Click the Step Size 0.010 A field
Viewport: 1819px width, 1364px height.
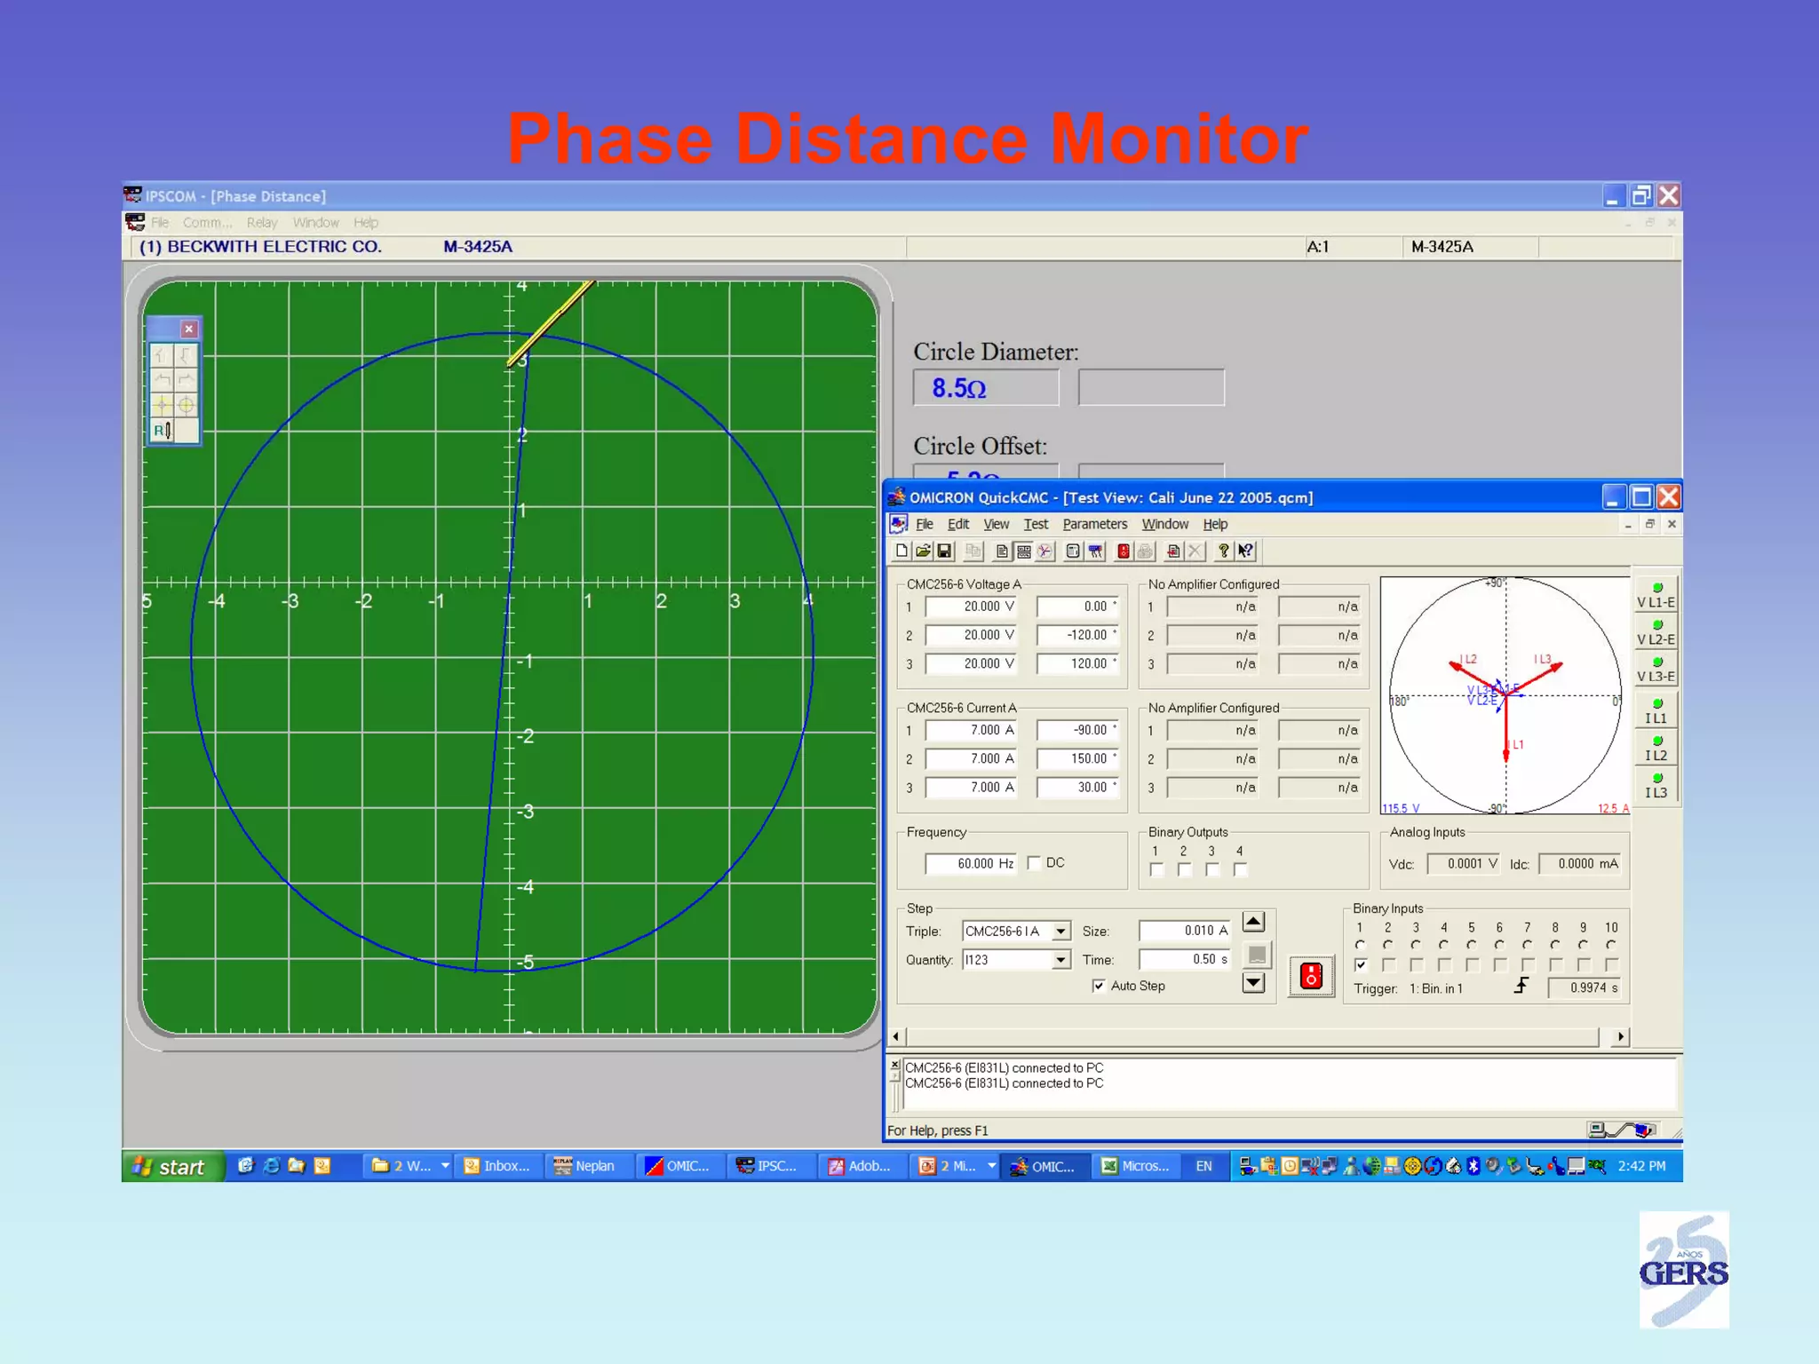[x=1184, y=931]
